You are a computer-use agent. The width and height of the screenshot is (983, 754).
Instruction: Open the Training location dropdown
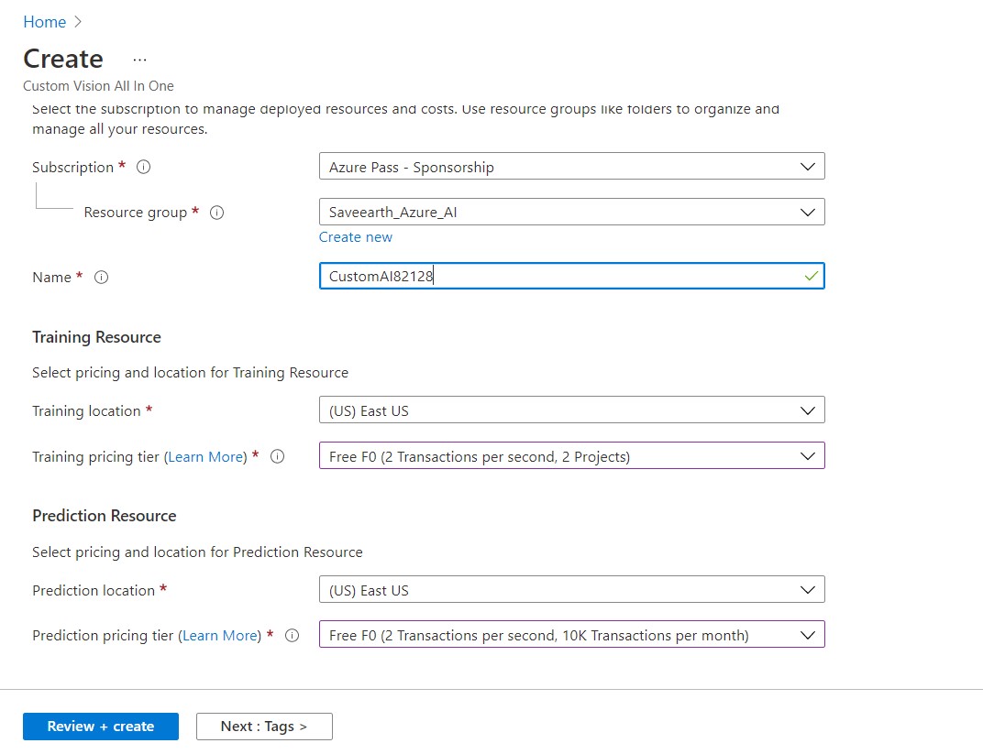pos(571,410)
